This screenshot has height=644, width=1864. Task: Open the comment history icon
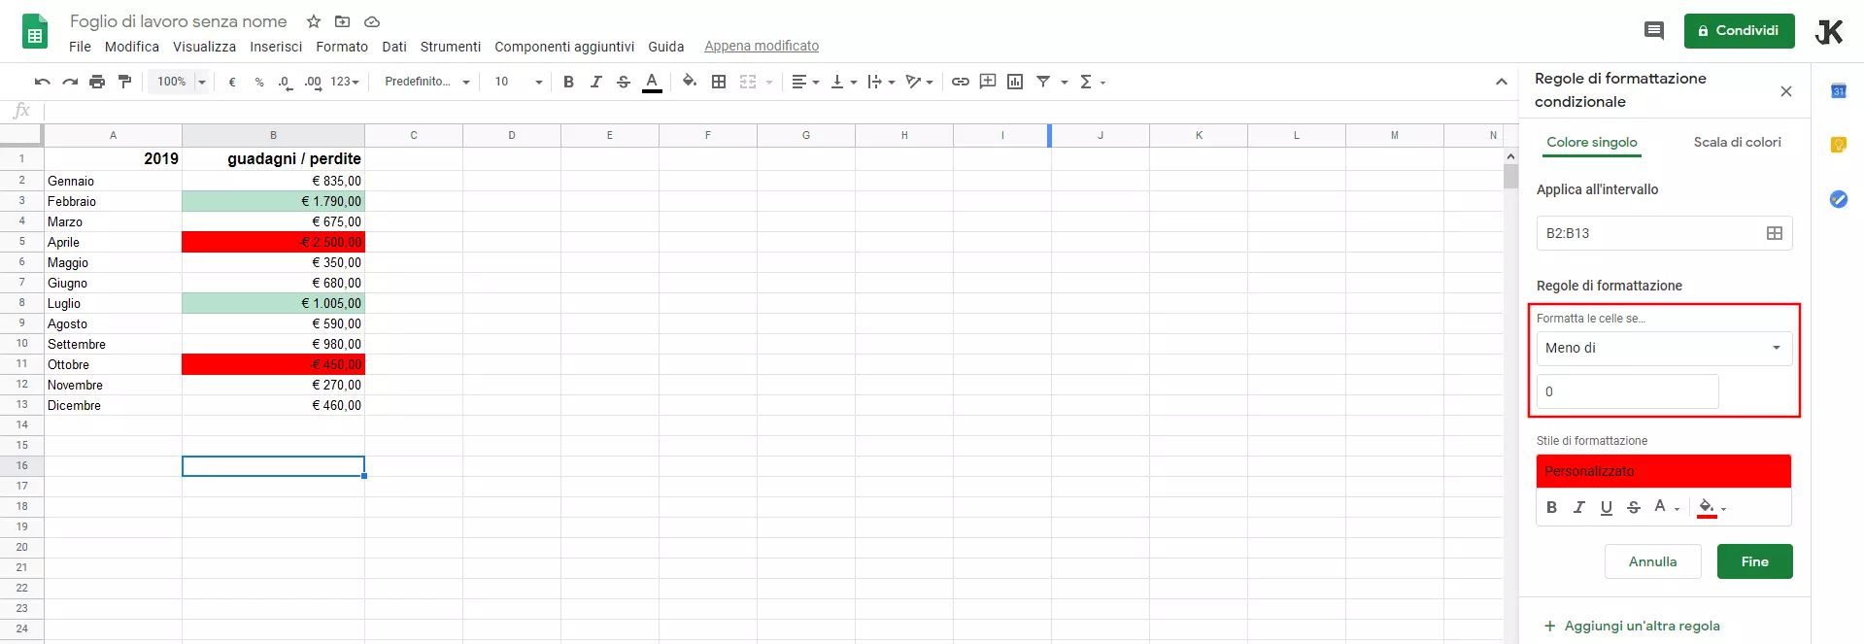1653,31
